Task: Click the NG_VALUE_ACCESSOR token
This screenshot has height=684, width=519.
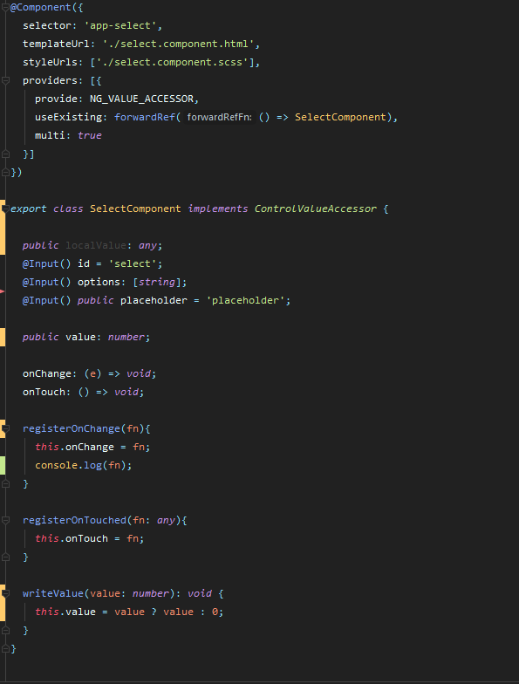Action: tap(141, 99)
